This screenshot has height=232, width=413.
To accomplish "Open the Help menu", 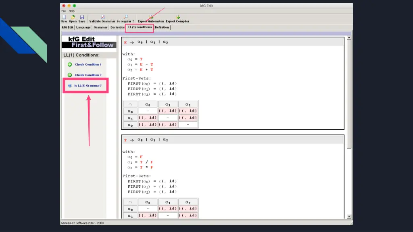I will click(72, 11).
